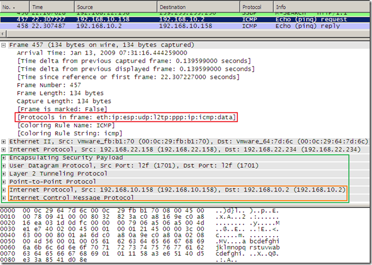Viewport: 372px width, 265px height.
Task: Sort packets by the No. column header
Action: [14, 6]
